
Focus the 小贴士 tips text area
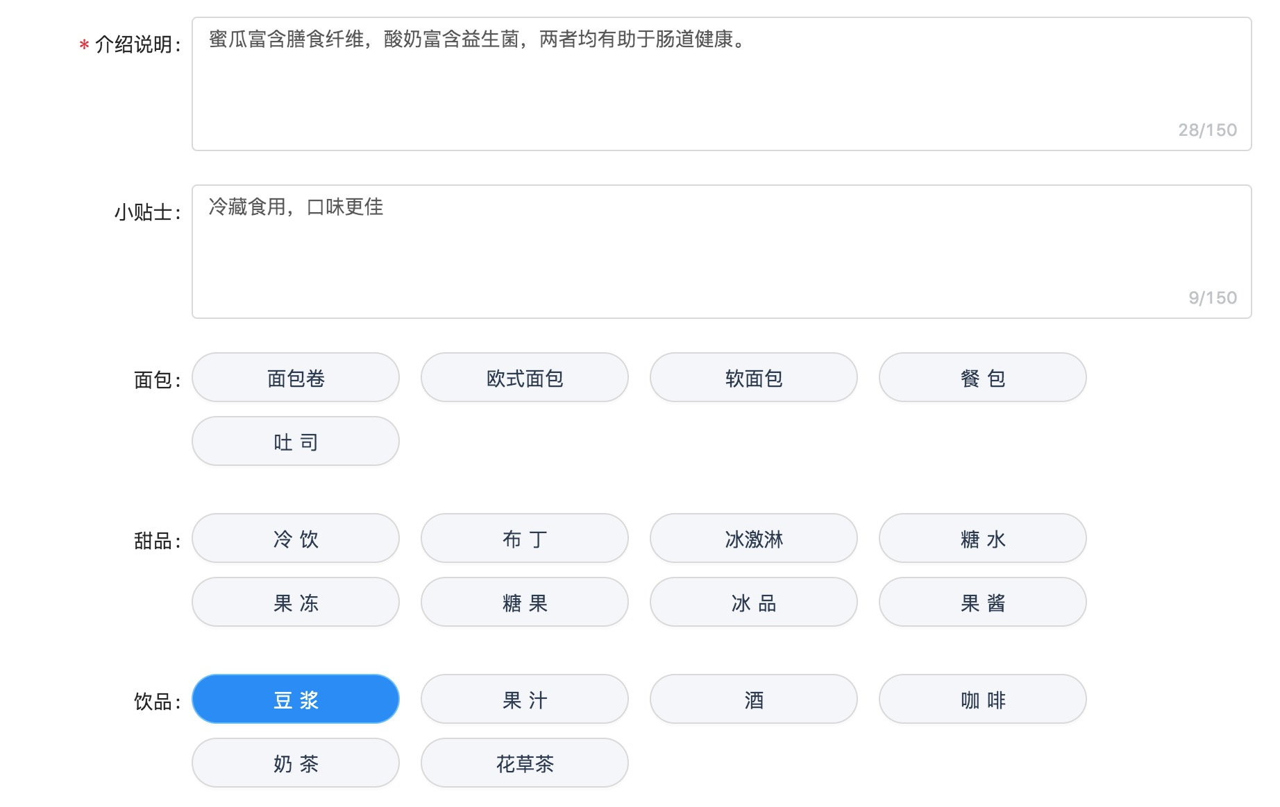pyautogui.click(x=722, y=252)
